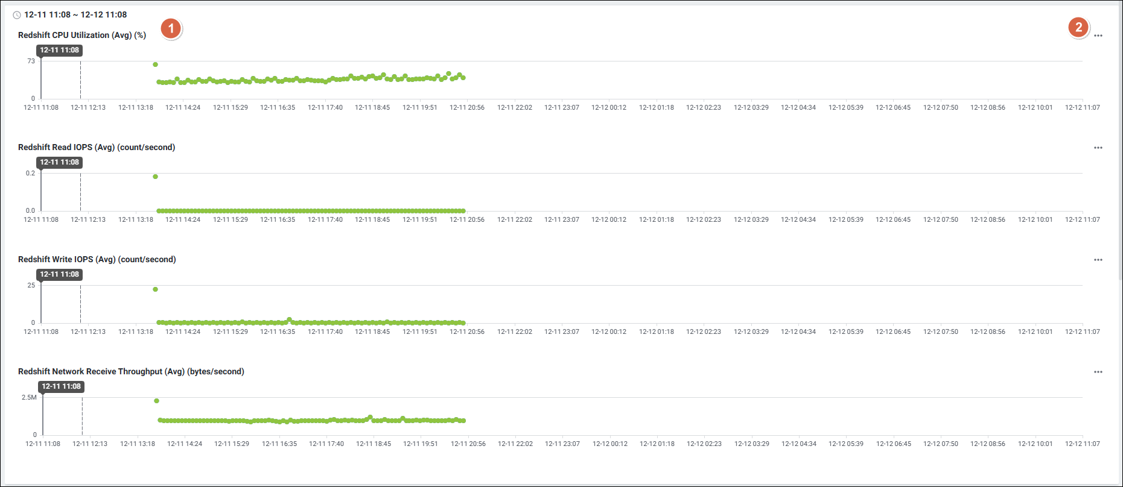Click the 12-11 11:08 tooltip on CPU Utilization chart
This screenshot has width=1123, height=487.
59,50
